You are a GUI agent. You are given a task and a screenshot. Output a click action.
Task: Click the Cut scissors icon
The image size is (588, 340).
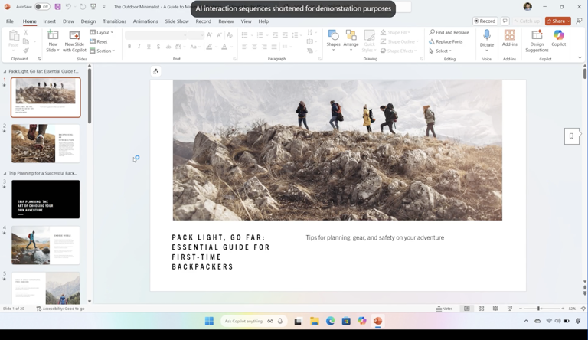click(x=26, y=33)
